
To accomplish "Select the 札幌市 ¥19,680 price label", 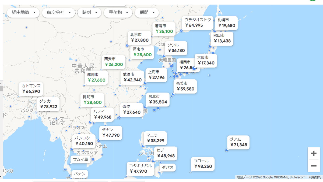I will click(226, 23).
